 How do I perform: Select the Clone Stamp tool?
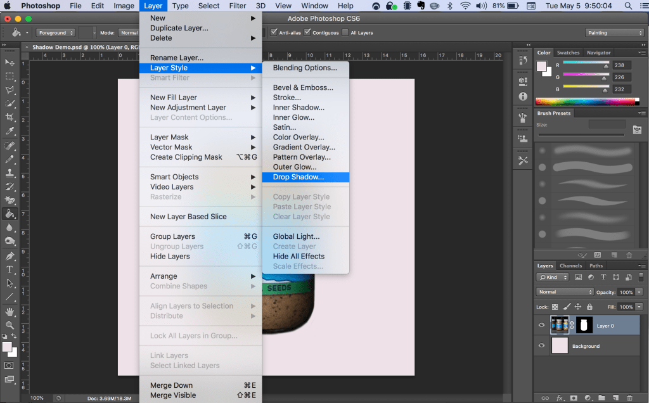[x=10, y=173]
